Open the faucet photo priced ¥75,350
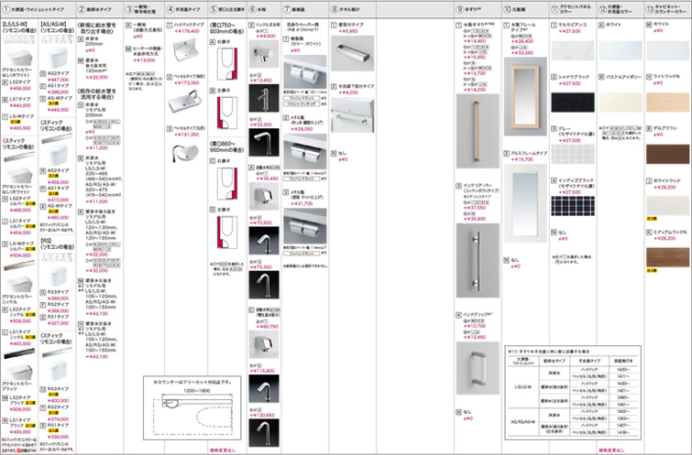The height and width of the screenshot is (455, 692). tap(264, 285)
